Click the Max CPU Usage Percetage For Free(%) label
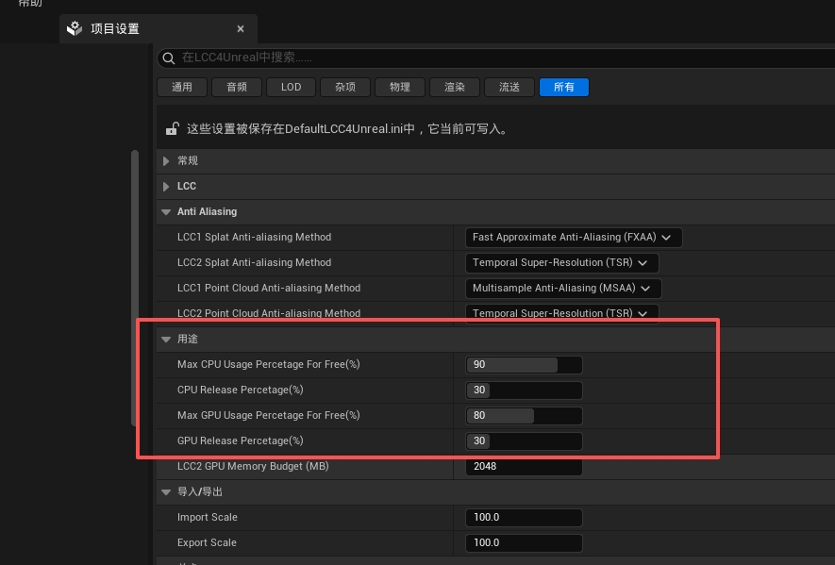This screenshot has width=835, height=565. [x=268, y=365]
